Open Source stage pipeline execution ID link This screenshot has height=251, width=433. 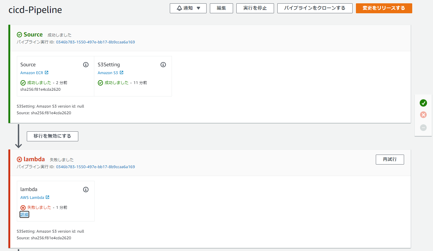(95, 42)
